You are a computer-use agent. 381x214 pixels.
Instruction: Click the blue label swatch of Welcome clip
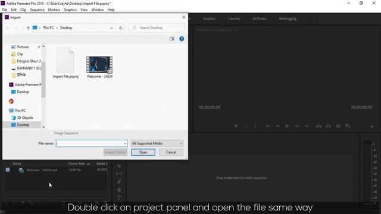pos(8,170)
